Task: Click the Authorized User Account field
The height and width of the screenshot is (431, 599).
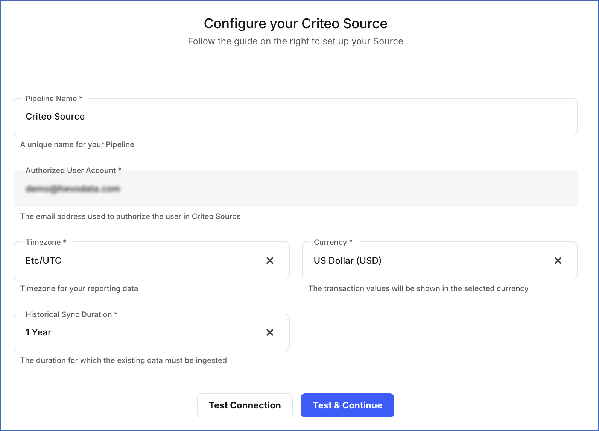Action: tap(295, 188)
